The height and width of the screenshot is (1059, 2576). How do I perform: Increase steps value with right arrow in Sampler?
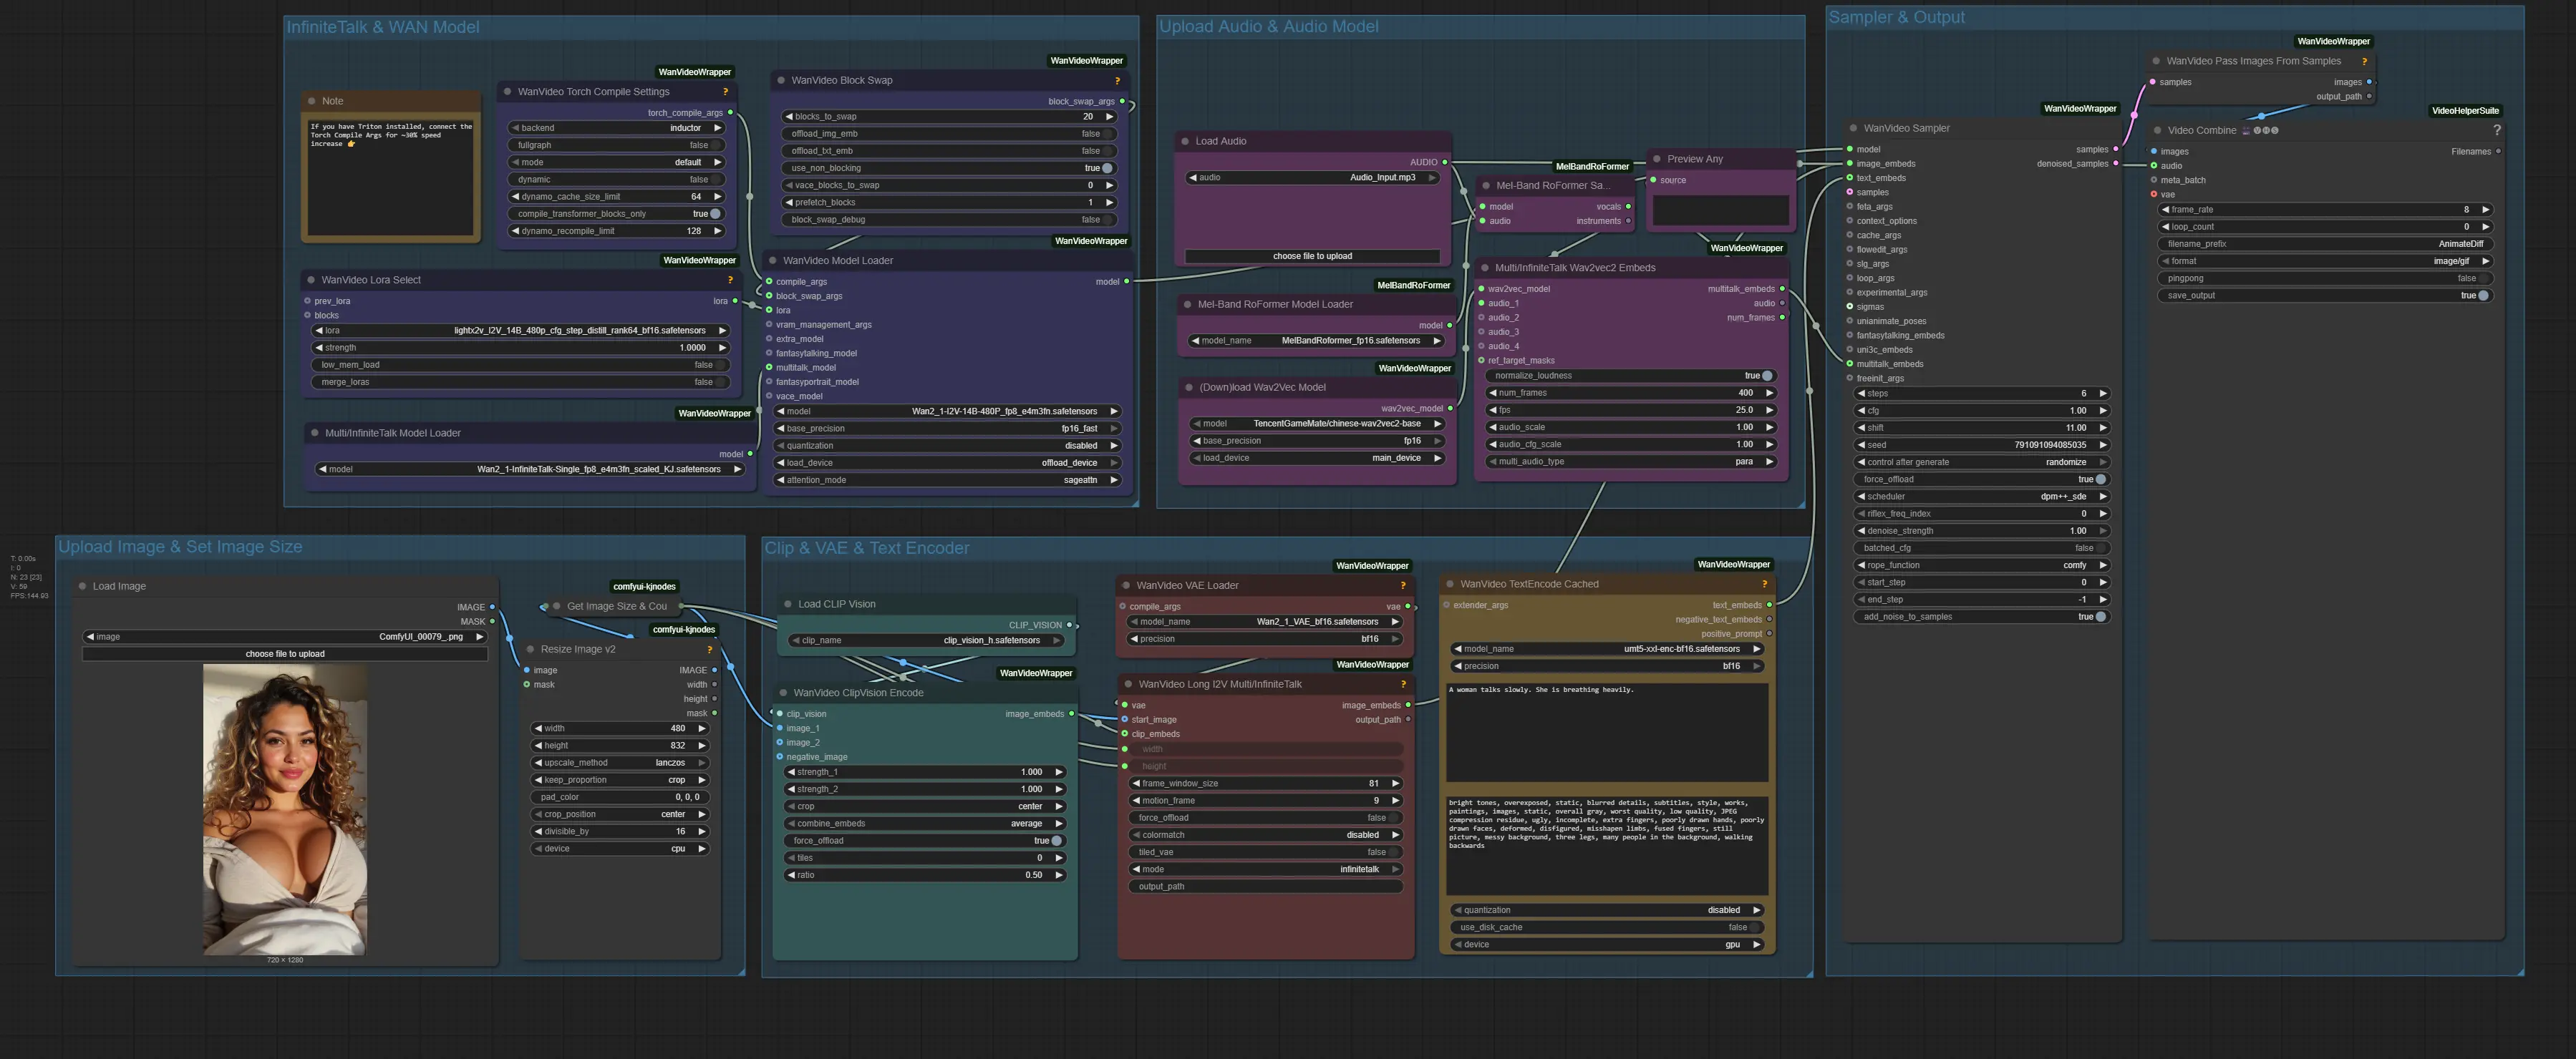pyautogui.click(x=2102, y=394)
